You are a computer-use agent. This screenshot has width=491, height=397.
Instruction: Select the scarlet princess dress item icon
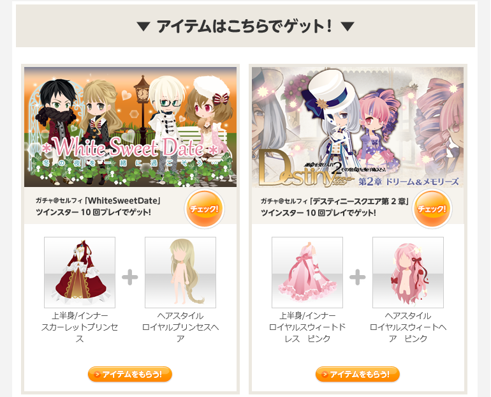tap(80, 273)
